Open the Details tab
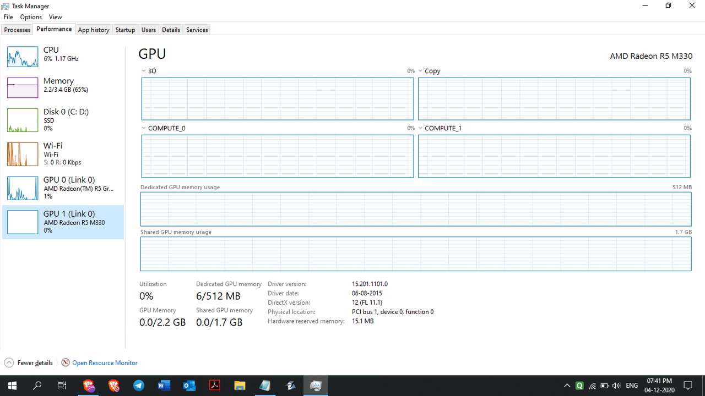 click(171, 30)
